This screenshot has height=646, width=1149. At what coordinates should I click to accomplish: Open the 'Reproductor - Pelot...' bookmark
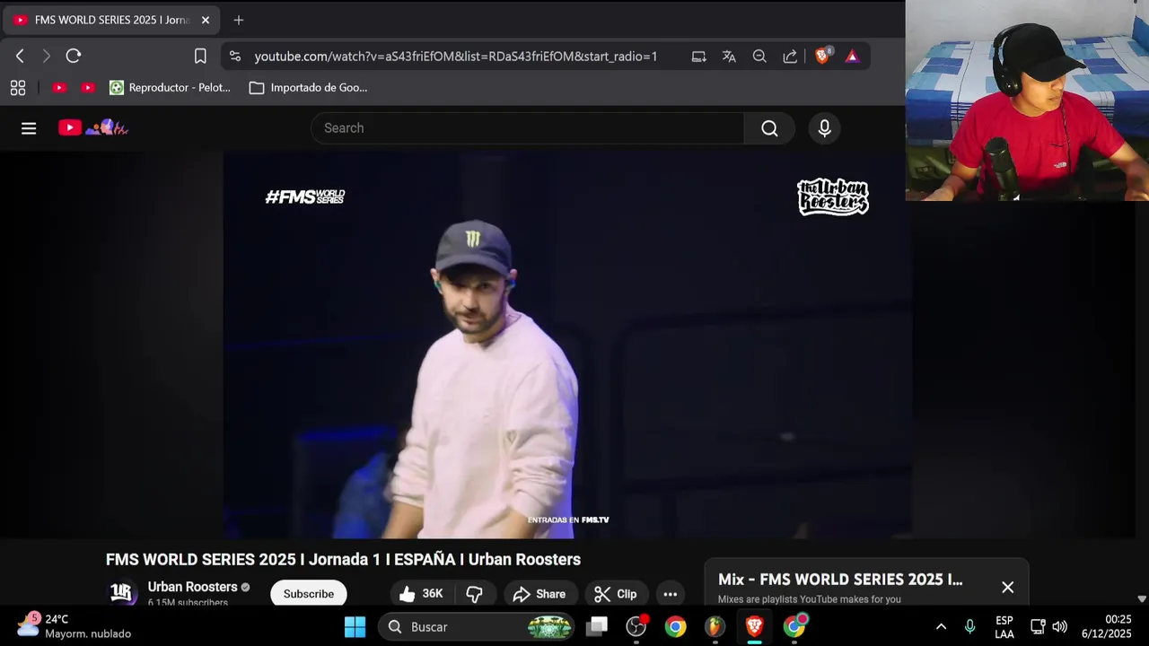pyautogui.click(x=170, y=87)
